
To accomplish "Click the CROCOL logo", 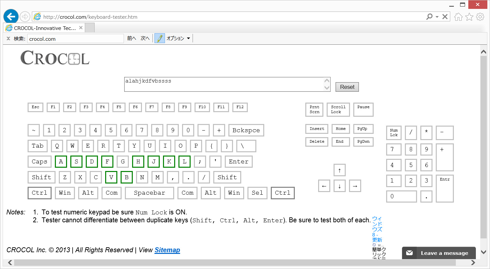I will click(x=55, y=58).
